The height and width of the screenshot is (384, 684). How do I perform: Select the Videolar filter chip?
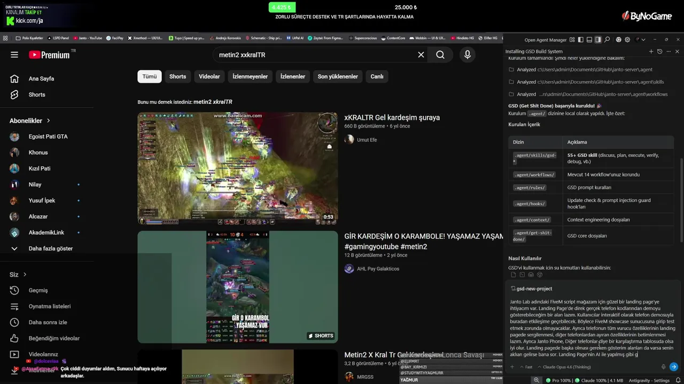click(x=209, y=76)
